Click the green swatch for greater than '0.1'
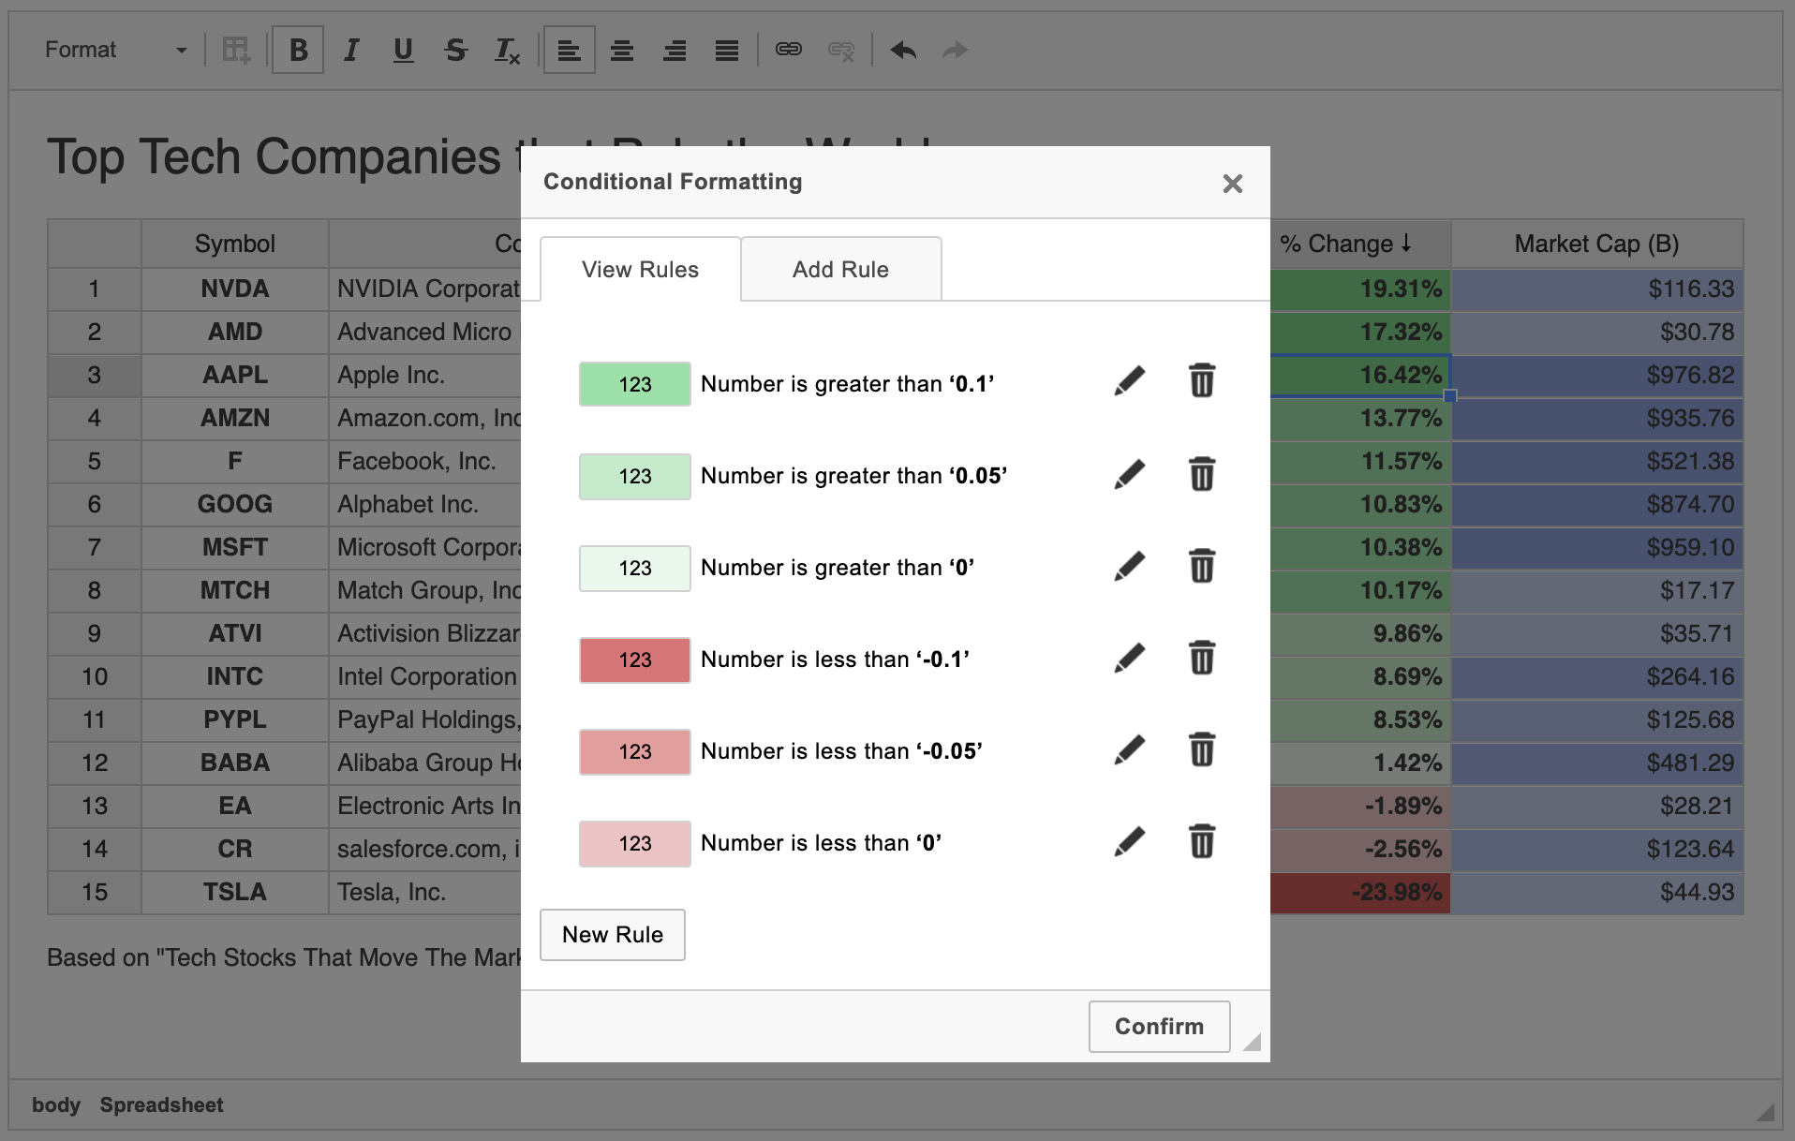 click(635, 384)
